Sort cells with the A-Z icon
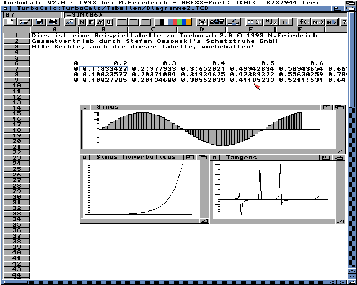Image resolution: width=357 pixels, height=285 pixels. point(271,22)
